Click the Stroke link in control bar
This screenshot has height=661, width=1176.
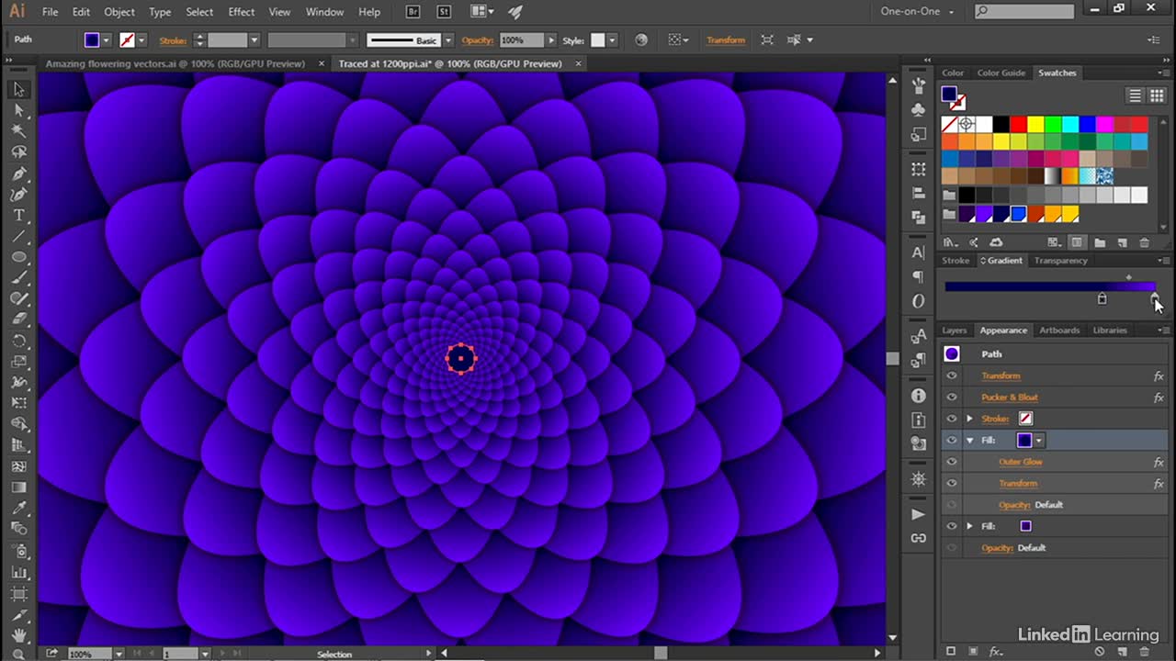[x=173, y=40]
